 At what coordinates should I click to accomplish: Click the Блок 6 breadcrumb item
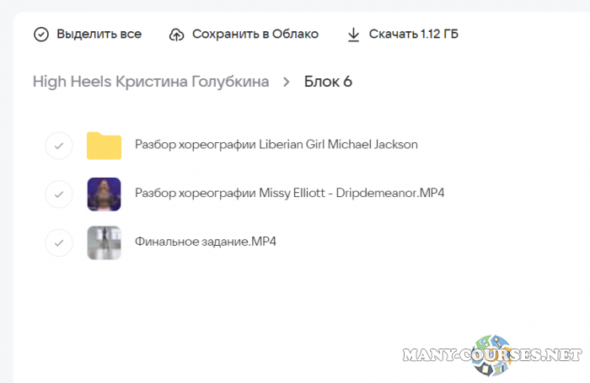(x=328, y=82)
